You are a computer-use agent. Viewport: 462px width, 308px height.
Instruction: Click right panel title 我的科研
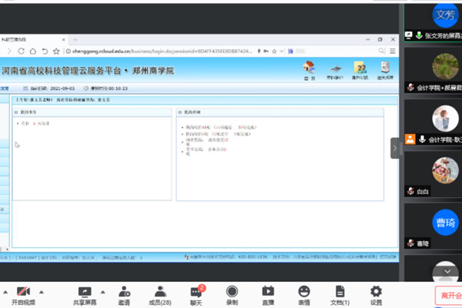[x=192, y=112]
